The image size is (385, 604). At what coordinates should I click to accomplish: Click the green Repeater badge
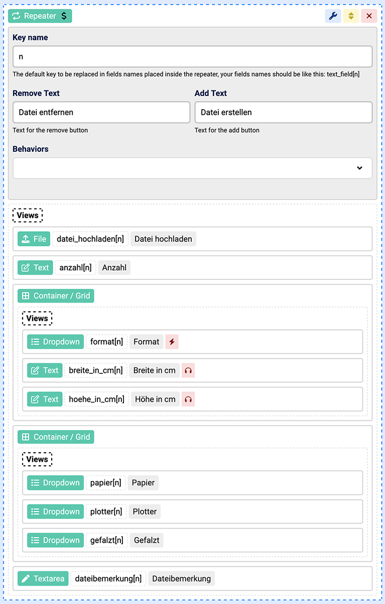coord(40,16)
